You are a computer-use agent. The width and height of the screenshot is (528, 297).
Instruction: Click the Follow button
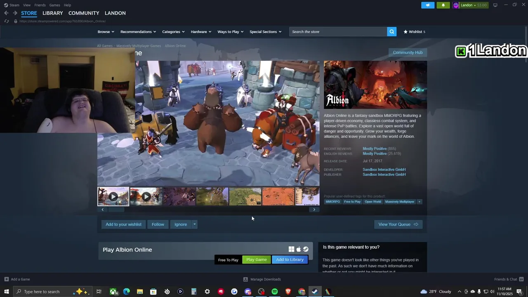(158, 224)
